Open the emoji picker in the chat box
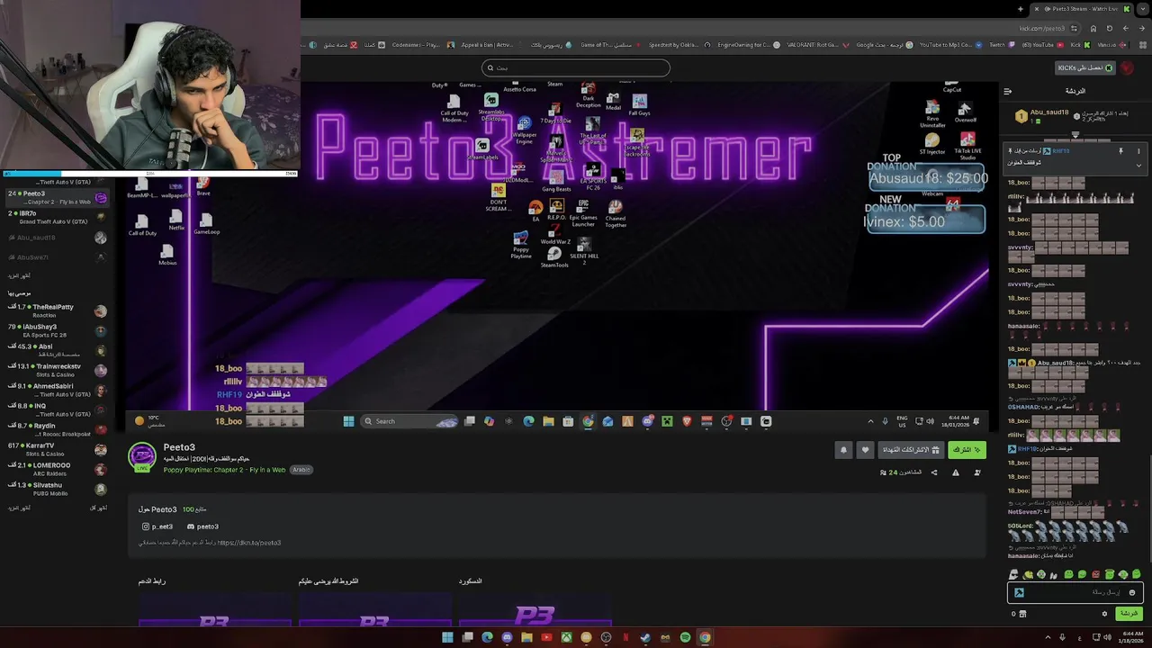The height and width of the screenshot is (648, 1152). 1132,593
